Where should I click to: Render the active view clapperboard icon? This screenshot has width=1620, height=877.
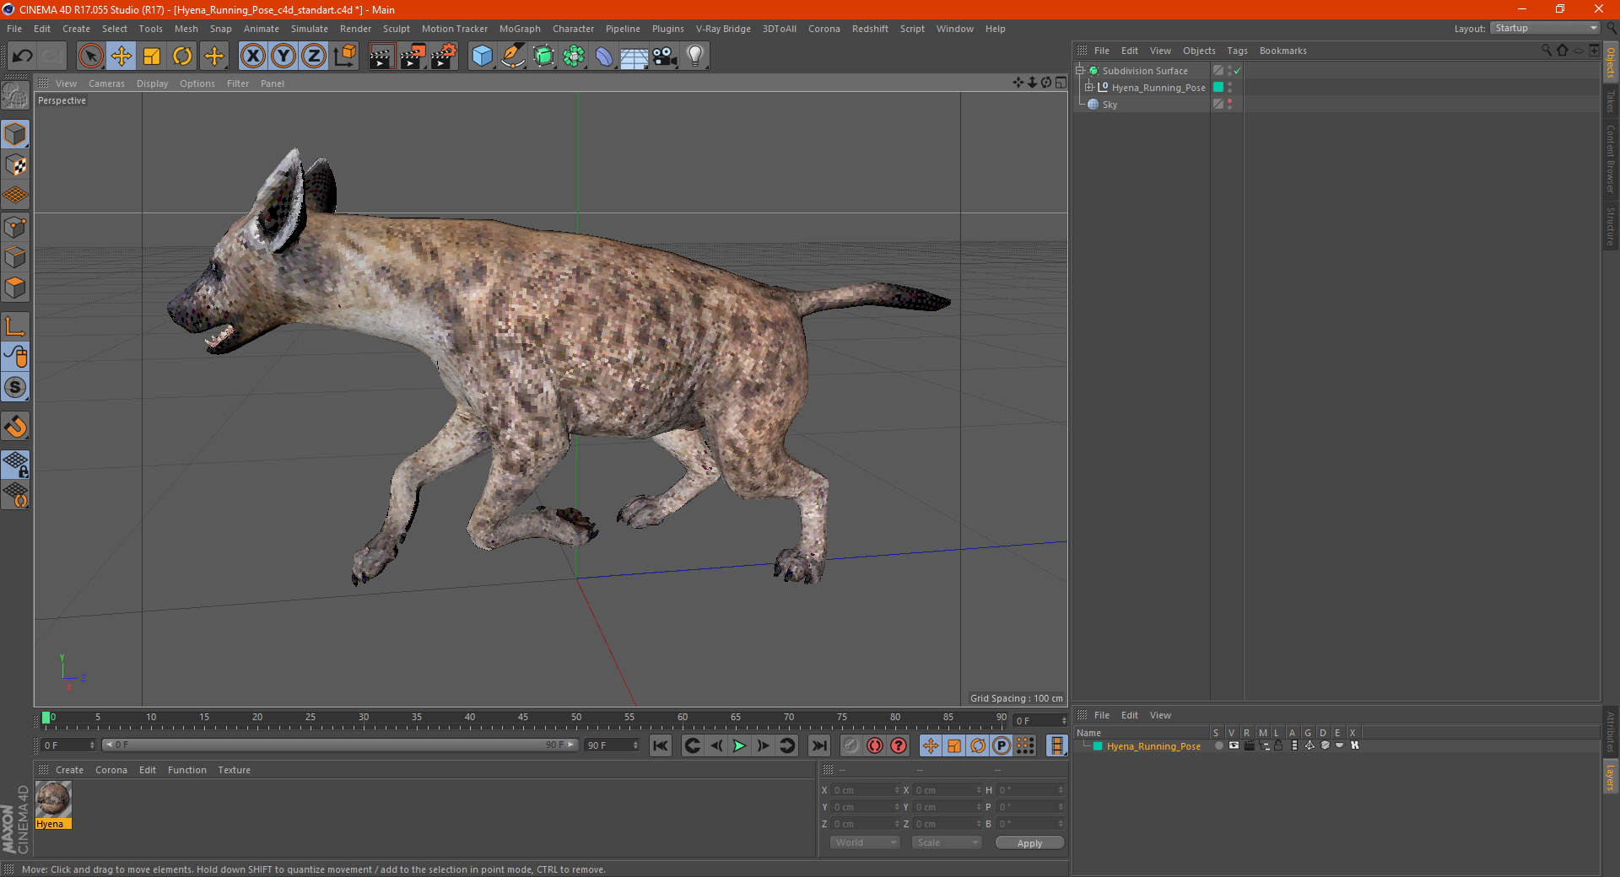tap(381, 56)
